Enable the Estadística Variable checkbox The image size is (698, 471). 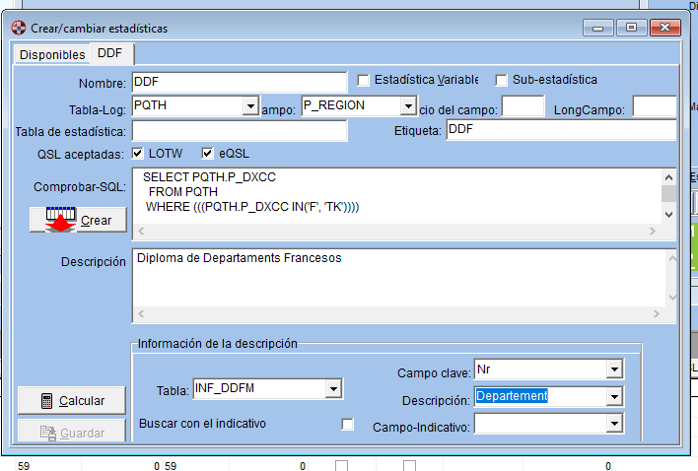[363, 80]
